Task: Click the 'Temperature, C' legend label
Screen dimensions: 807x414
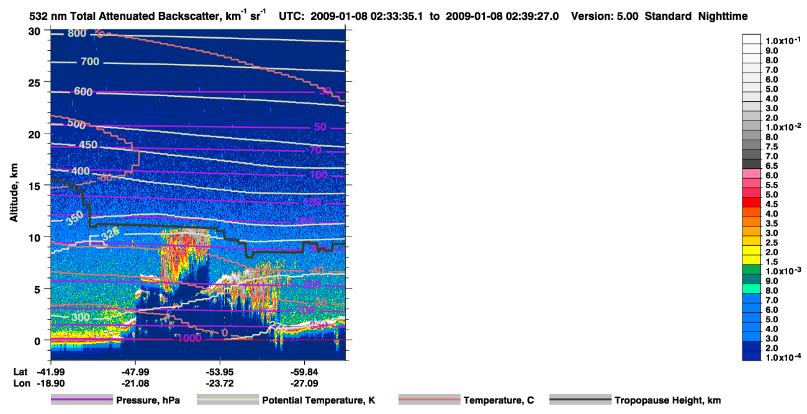Action: tap(498, 400)
